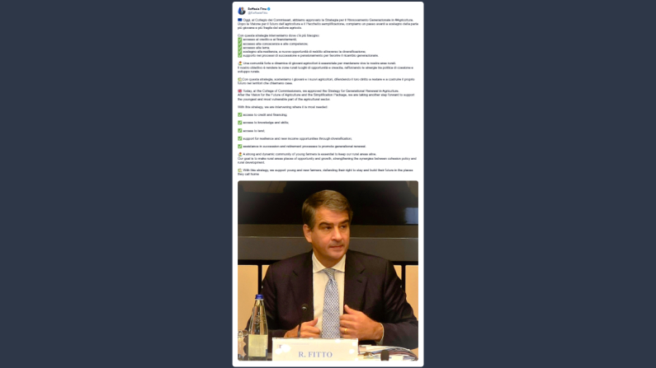Click the blue verified badge next to the name
The image size is (656, 368).
(269, 9)
